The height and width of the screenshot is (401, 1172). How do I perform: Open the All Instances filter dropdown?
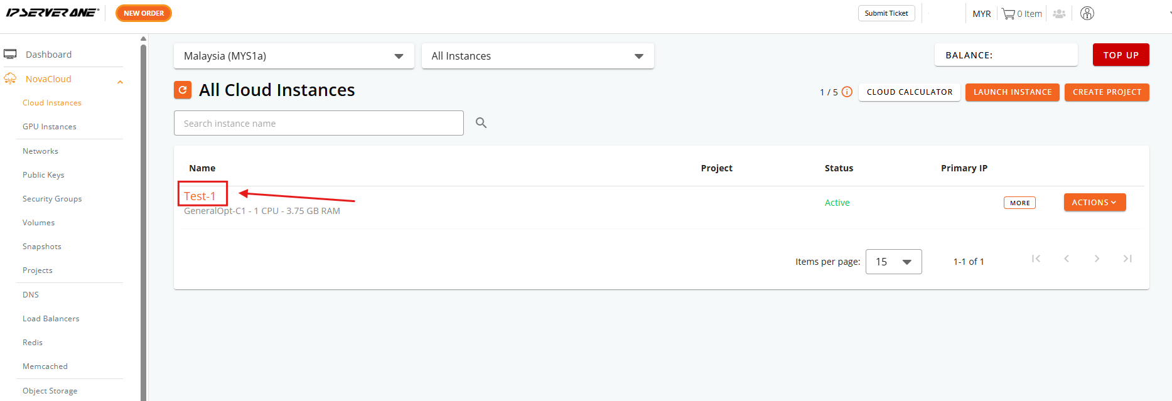click(x=538, y=56)
